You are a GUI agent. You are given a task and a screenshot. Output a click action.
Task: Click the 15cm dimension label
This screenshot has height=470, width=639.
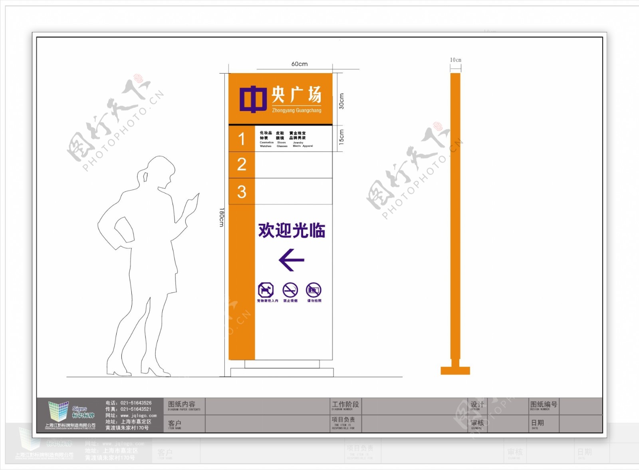(341, 137)
